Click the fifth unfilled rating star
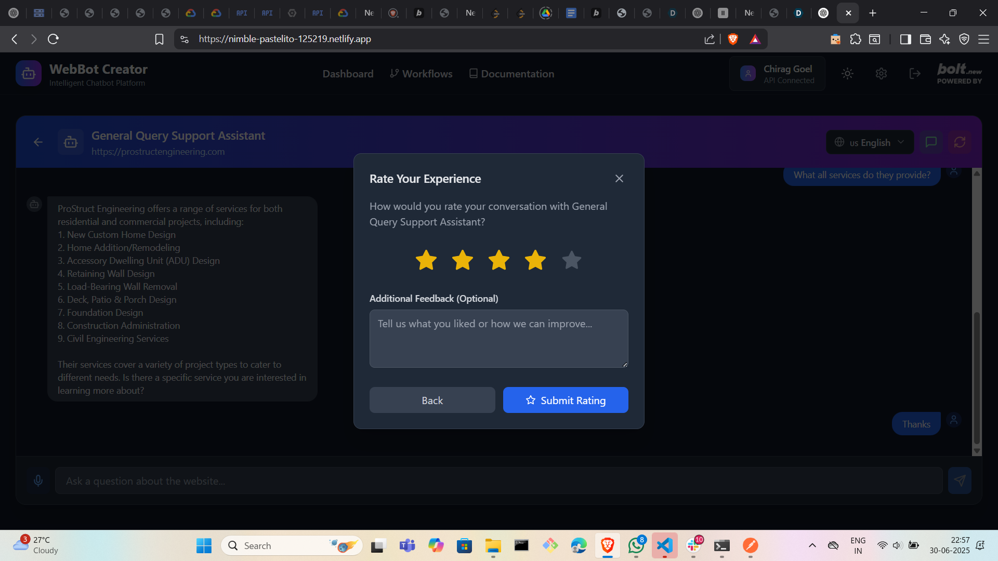Screen dimensions: 998x561 (571, 260)
